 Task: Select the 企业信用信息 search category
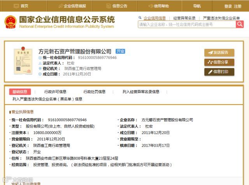click(155, 18)
